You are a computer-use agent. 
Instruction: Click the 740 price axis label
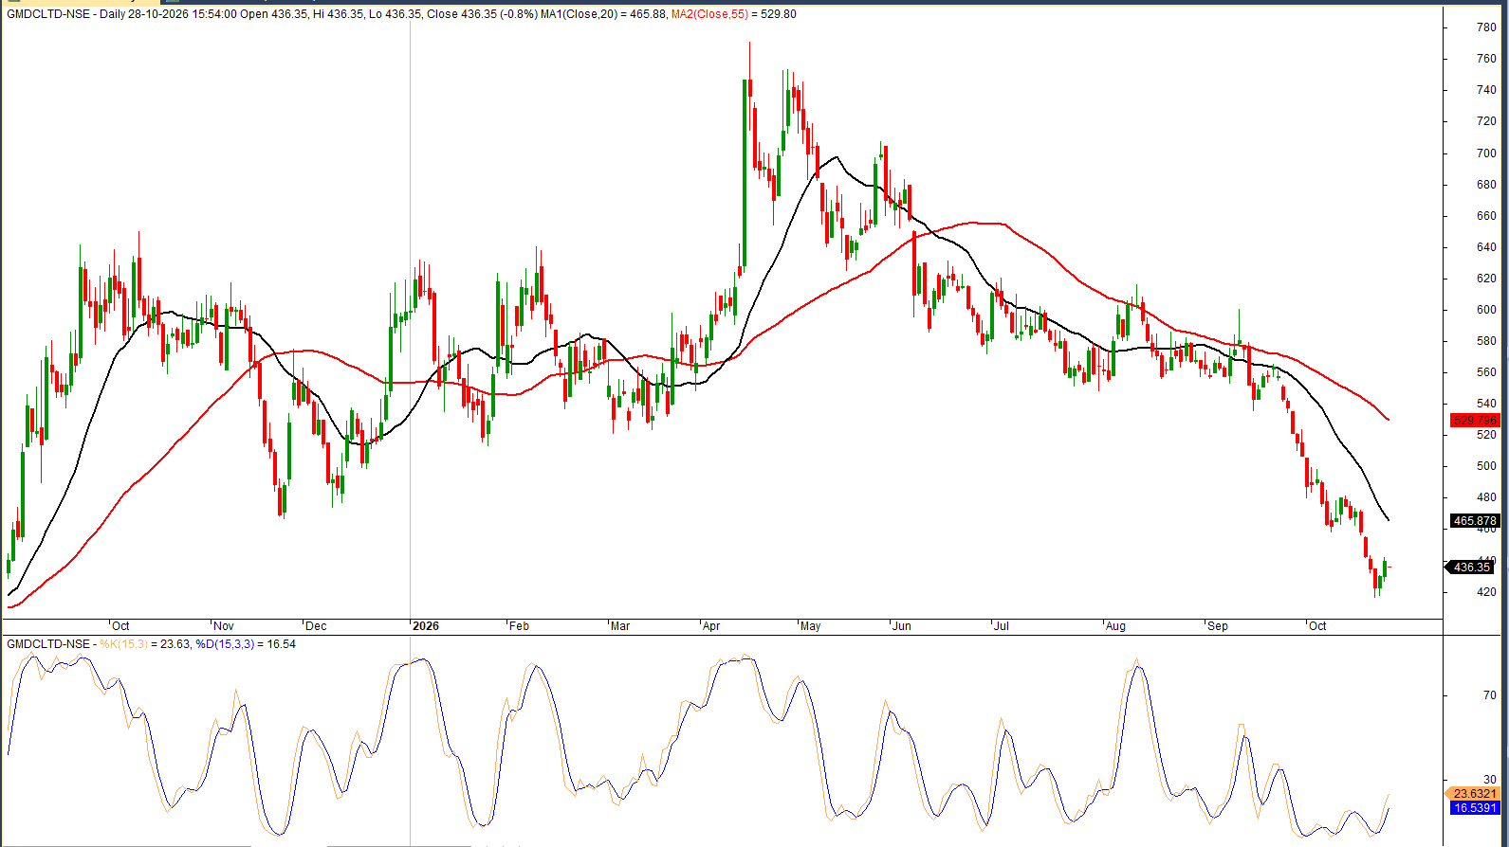[x=1486, y=90]
